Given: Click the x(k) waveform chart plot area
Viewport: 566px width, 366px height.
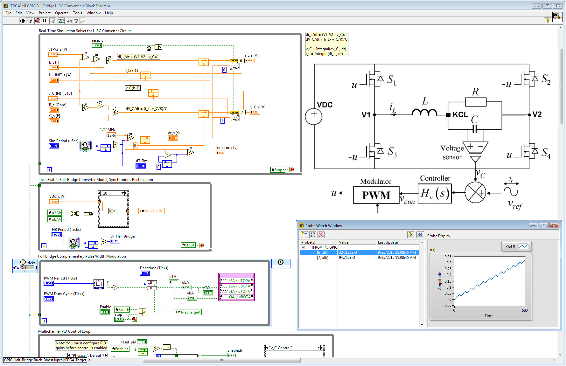Looking at the screenshot, I should pyautogui.click(x=489, y=280).
